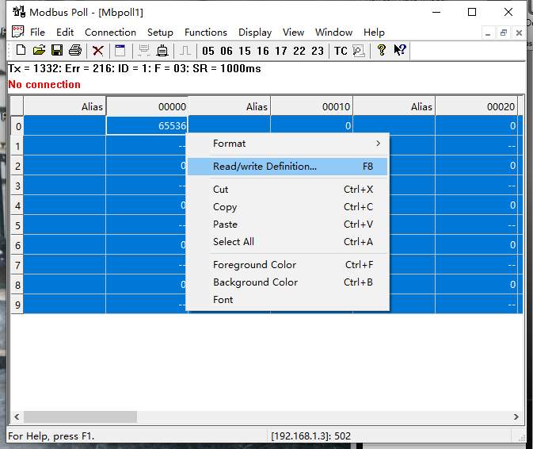The width and height of the screenshot is (533, 449).
Task: Click the device printer-like toolbar icon
Action: coord(162,51)
